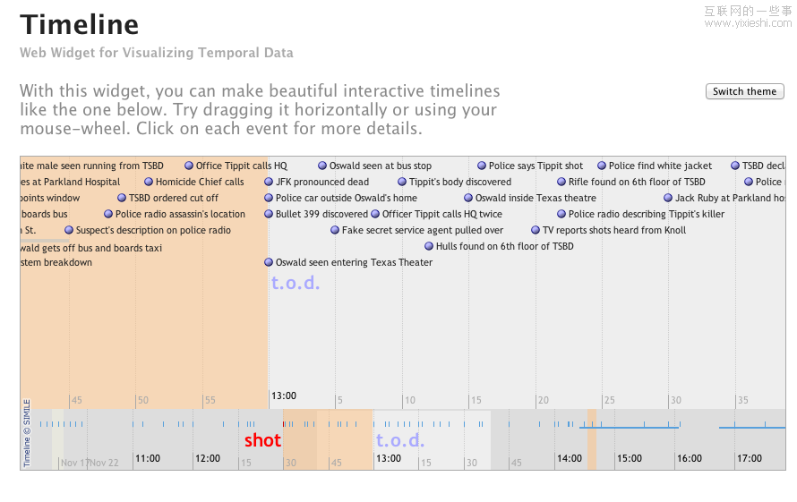The width and height of the screenshot is (797, 502).
Task: Click the 'Homicide Chief calls' event icon
Action: tap(149, 182)
